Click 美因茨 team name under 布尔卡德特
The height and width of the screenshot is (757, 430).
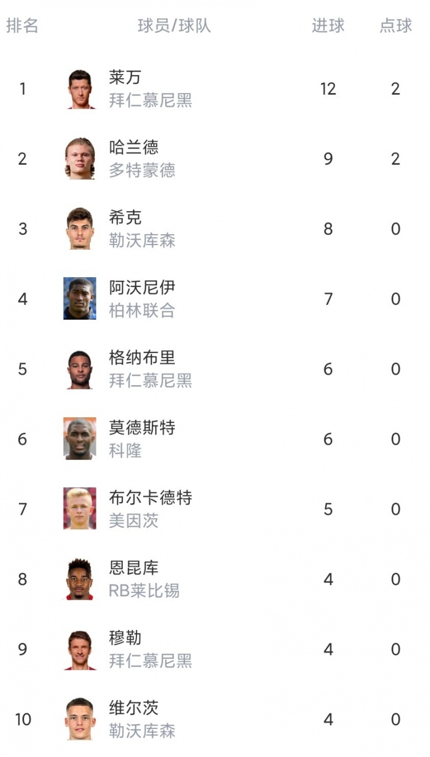pyautogui.click(x=134, y=521)
